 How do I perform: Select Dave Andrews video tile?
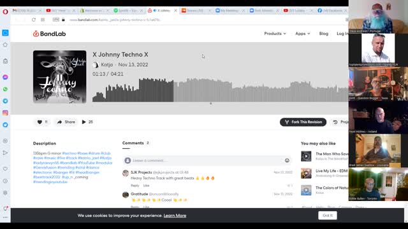378,17
